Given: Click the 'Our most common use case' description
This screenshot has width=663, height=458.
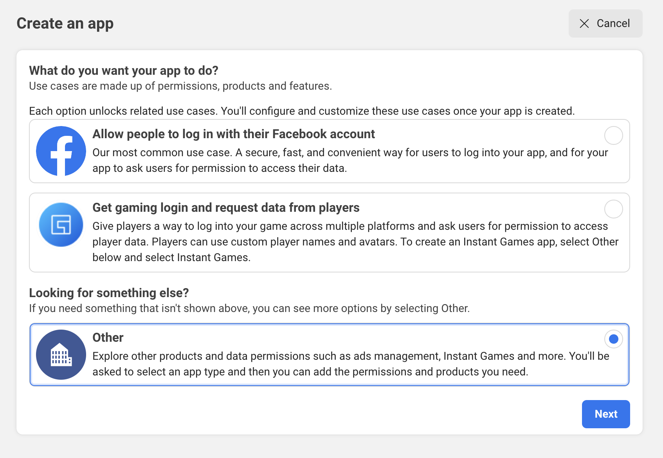Looking at the screenshot, I should pos(350,160).
